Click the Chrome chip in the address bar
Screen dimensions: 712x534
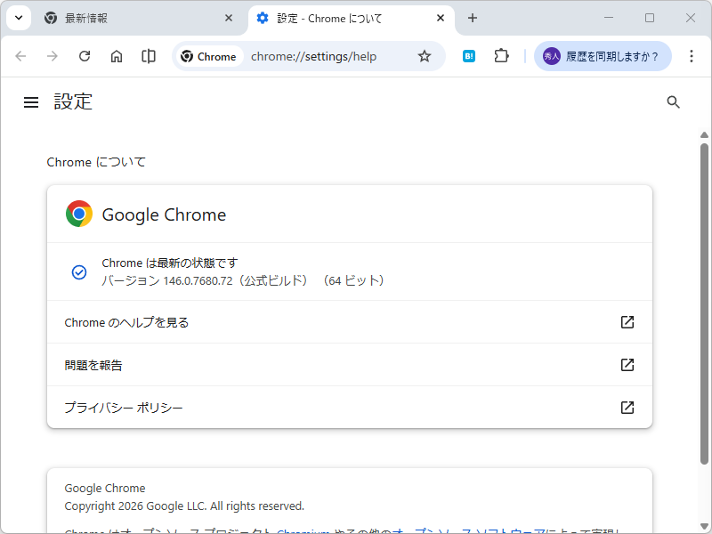208,55
